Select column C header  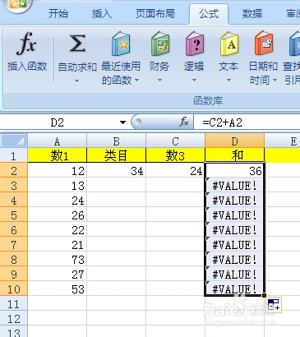click(175, 141)
